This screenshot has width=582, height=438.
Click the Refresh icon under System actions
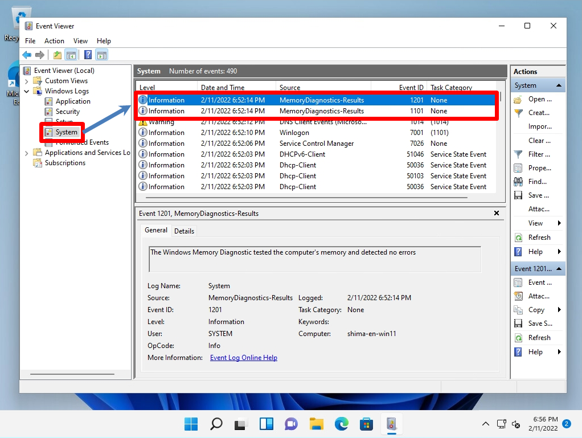(x=518, y=238)
